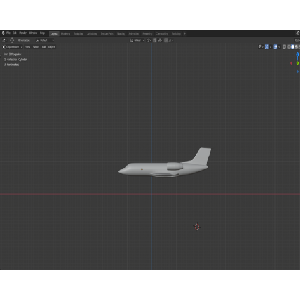This screenshot has width=300, height=300.
Task: Switch to solid shading icon
Action: tap(293, 47)
